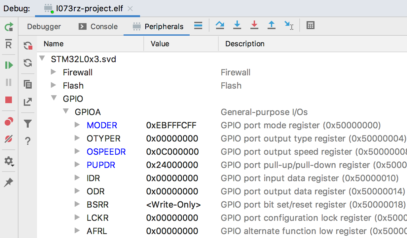Click the Step Over icon
Screen dimensions: 407x238
tap(220, 25)
